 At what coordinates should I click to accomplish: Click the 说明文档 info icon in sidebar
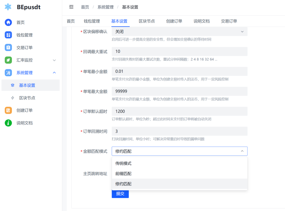pyautogui.click(x=8, y=123)
